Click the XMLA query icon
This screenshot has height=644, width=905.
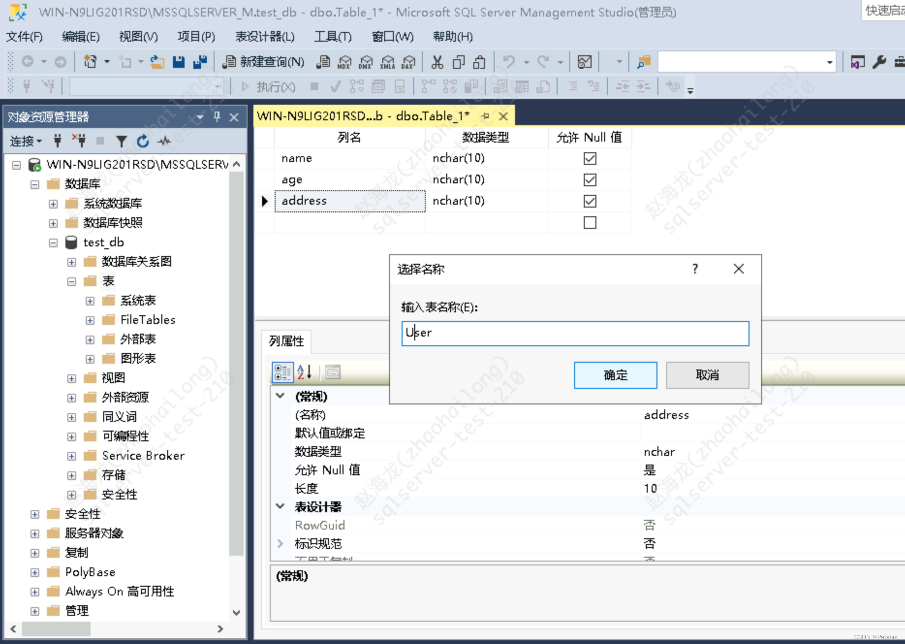[388, 62]
